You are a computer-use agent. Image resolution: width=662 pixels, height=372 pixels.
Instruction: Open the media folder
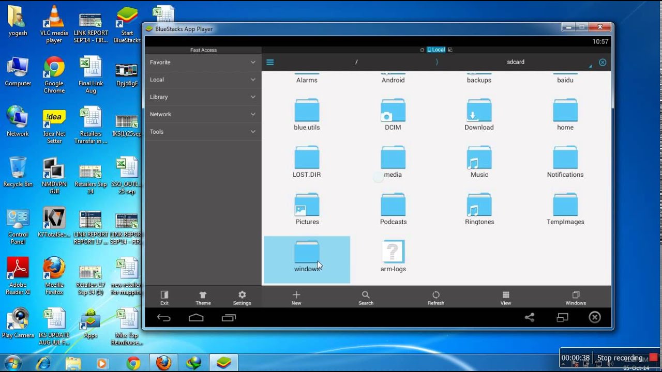tap(393, 162)
